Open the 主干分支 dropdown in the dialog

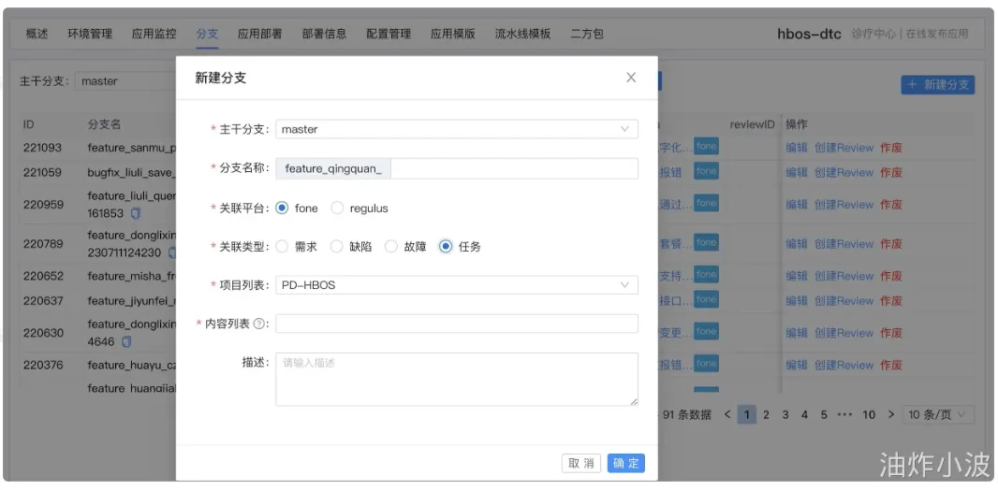(x=456, y=129)
